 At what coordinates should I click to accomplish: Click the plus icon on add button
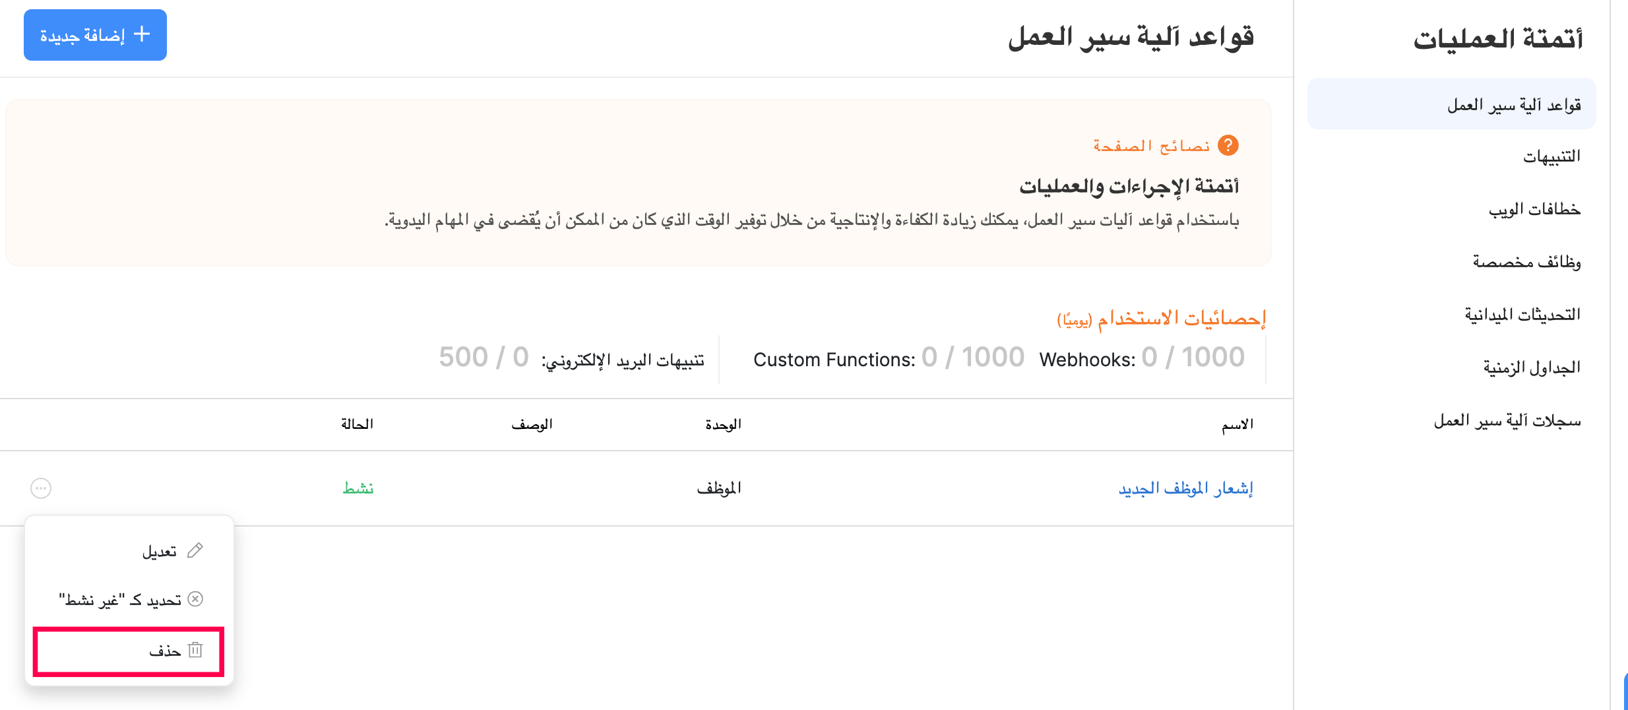pos(142,34)
